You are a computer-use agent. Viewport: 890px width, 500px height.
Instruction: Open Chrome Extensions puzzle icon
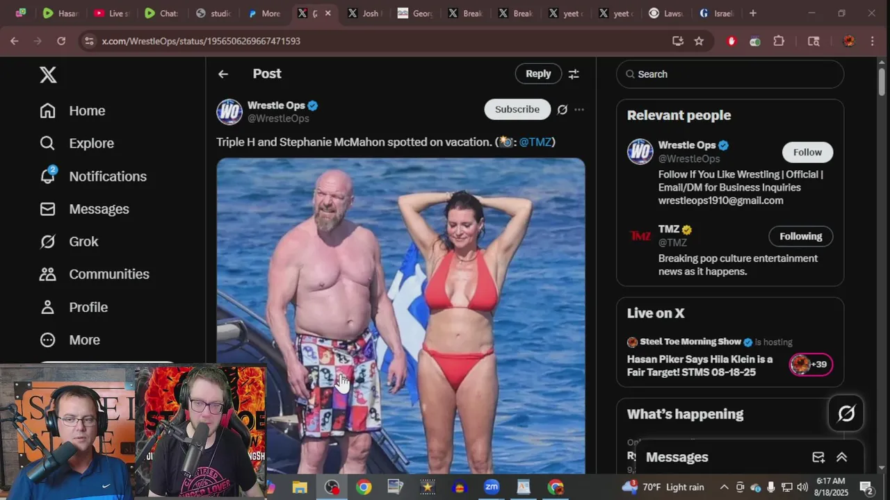click(779, 41)
